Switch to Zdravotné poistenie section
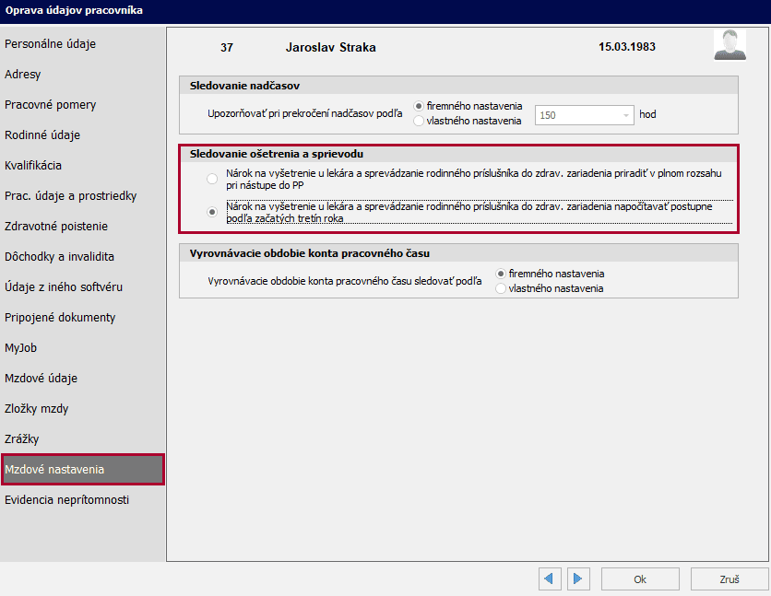This screenshot has height=596, width=771. pyautogui.click(x=56, y=227)
